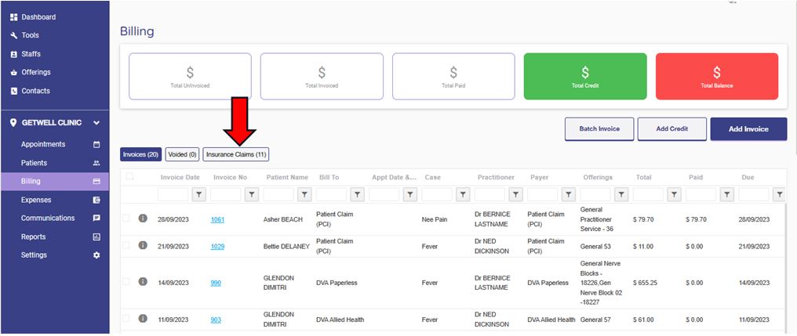Screen dimensions: 797x336
Task: Check the box for Asher BEACH invoice
Action: pyautogui.click(x=126, y=219)
